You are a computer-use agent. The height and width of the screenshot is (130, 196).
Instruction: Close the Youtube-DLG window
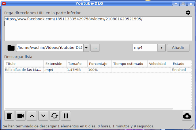coord(191,4)
